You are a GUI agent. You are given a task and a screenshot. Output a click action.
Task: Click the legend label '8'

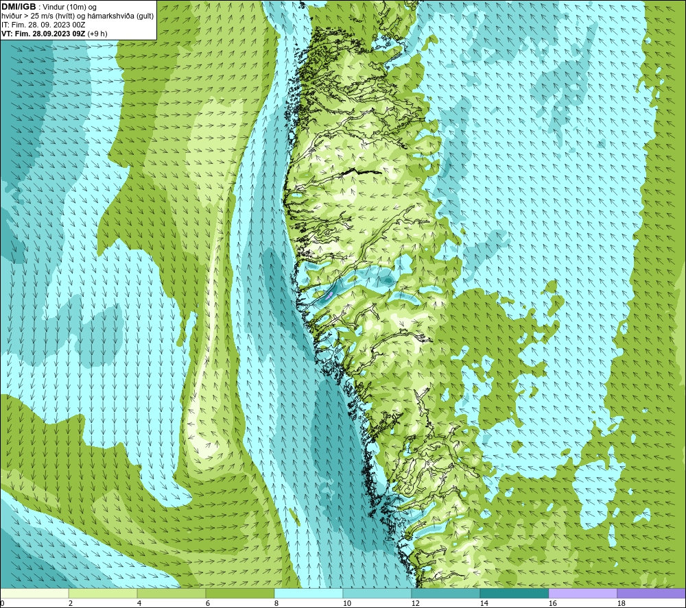click(x=276, y=603)
